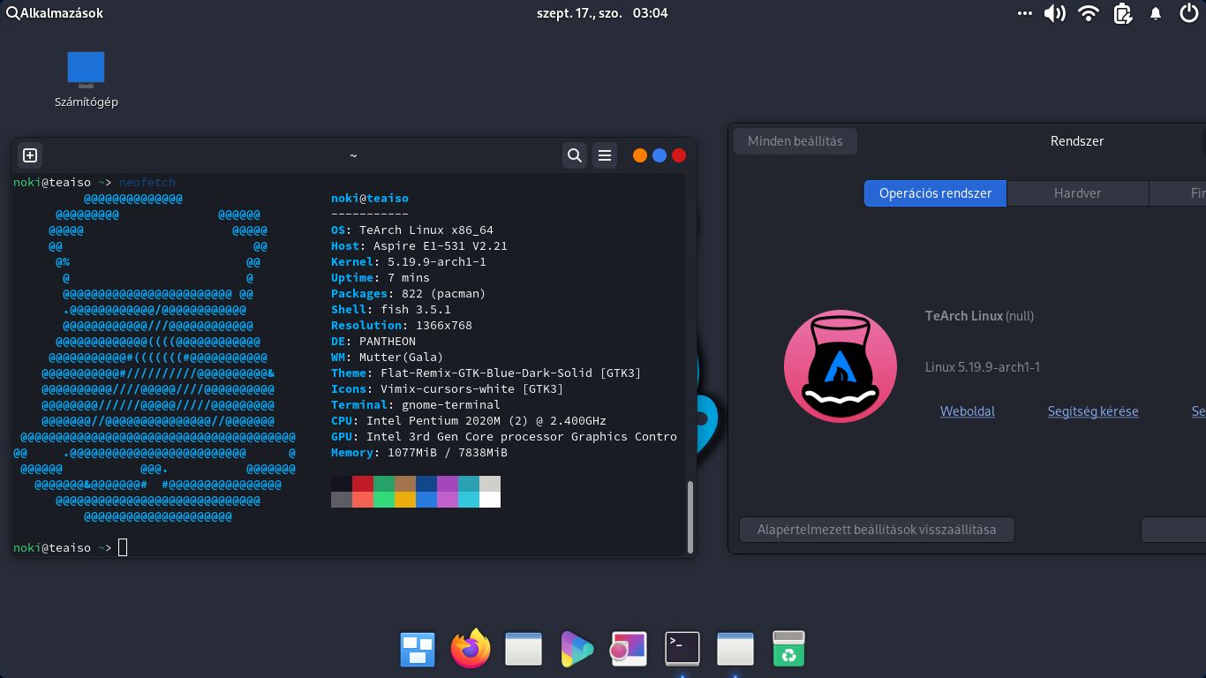1206x678 pixels.
Task: Click the 'CPU: Intel Pentium 2020M' line
Action: click(x=469, y=420)
